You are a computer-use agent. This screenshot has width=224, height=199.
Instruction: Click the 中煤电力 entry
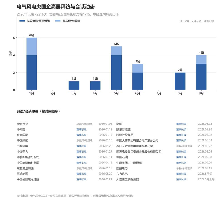(x=22, y=152)
